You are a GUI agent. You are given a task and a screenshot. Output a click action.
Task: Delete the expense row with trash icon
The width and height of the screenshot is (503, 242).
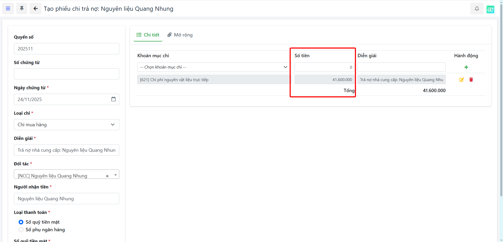[471, 80]
